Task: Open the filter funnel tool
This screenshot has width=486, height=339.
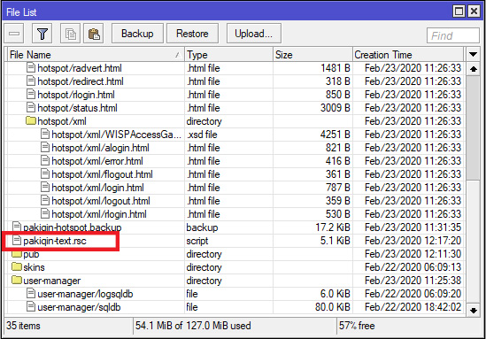Action: (42, 34)
